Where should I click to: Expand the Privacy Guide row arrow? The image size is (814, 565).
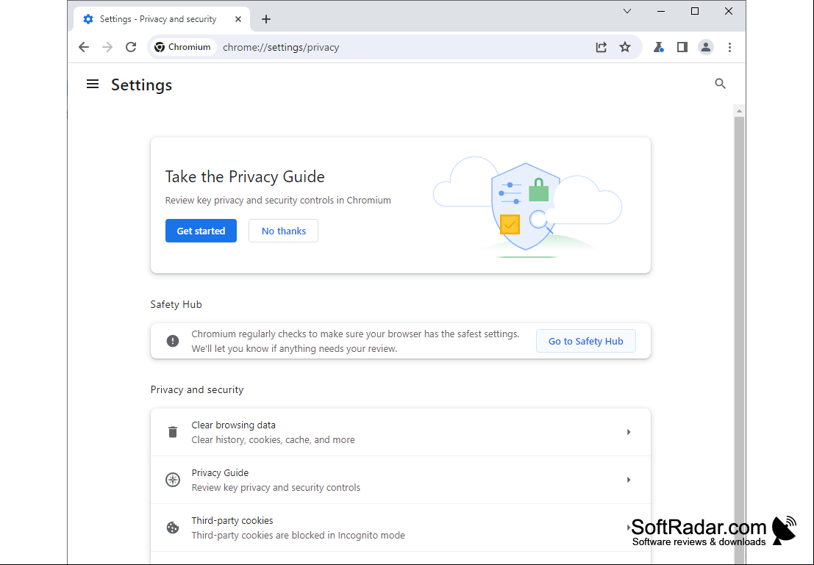pyautogui.click(x=628, y=479)
